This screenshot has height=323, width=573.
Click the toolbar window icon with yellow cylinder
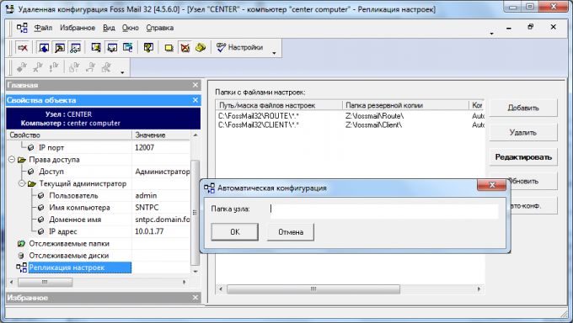pos(96,48)
